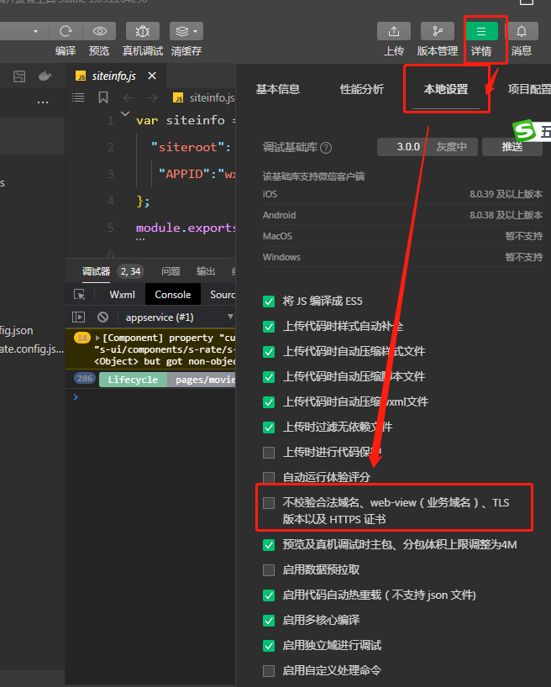
Task: Uncheck 将 JS 编译成 ES5
Action: click(269, 302)
